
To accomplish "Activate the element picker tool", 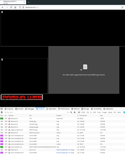I will click(x=2, y=109).
